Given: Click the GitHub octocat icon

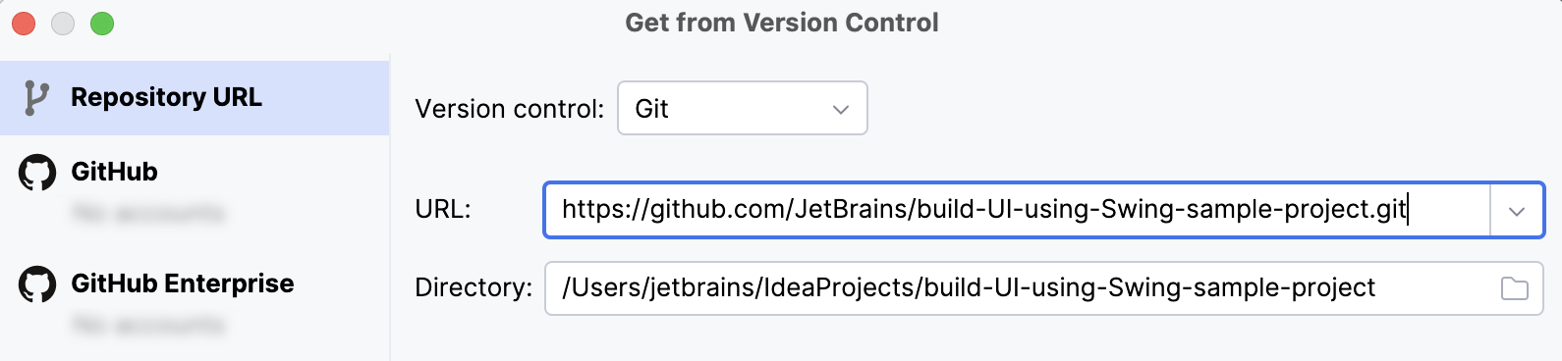Looking at the screenshot, I should [x=37, y=172].
